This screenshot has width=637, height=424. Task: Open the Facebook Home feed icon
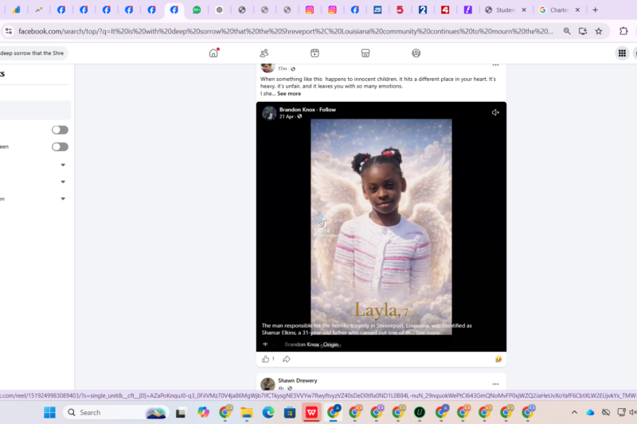pos(213,53)
